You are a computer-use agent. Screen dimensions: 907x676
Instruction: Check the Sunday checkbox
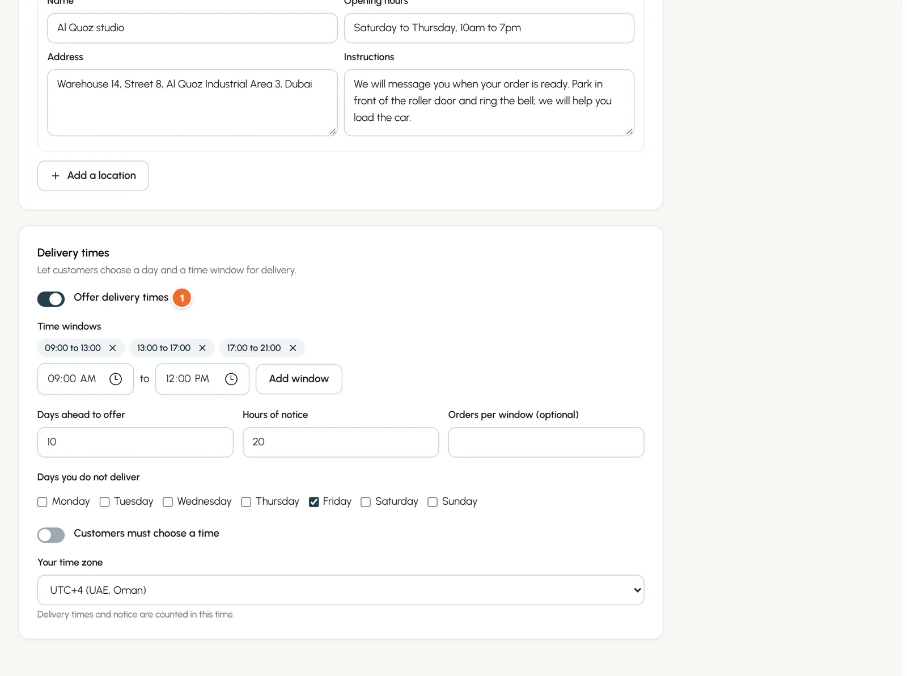click(x=433, y=502)
